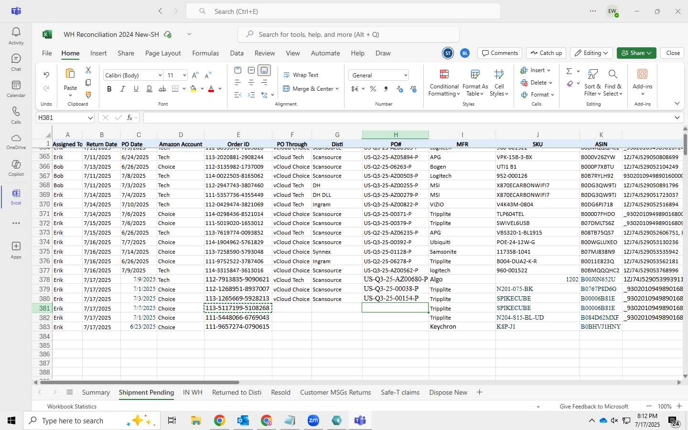The width and height of the screenshot is (688, 430).
Task: Toggle Italic formatting
Action: (123, 89)
